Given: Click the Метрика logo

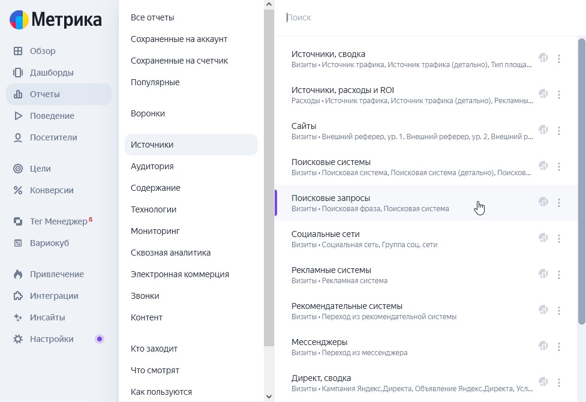Looking at the screenshot, I should coord(56,20).
